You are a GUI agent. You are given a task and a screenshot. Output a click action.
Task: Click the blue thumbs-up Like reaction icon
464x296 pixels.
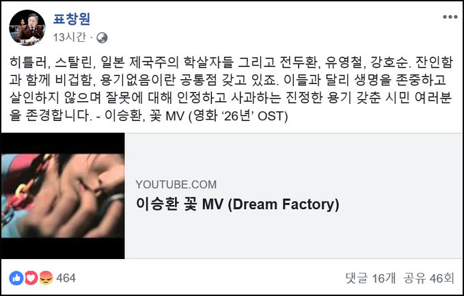16,278
